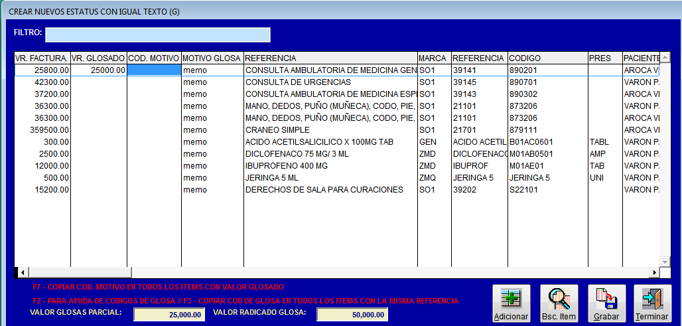Select the 25000.00 glosado value cell
Viewport: 682px width, 326px height.
tap(99, 70)
